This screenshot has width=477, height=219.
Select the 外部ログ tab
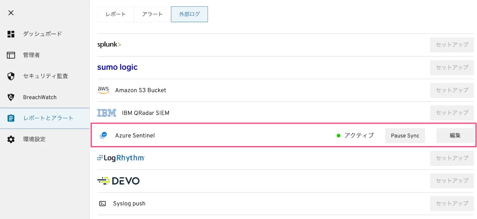[x=189, y=14]
